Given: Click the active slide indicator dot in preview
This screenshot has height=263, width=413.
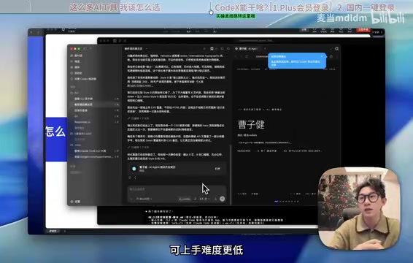Looking at the screenshot, I should 277,202.
